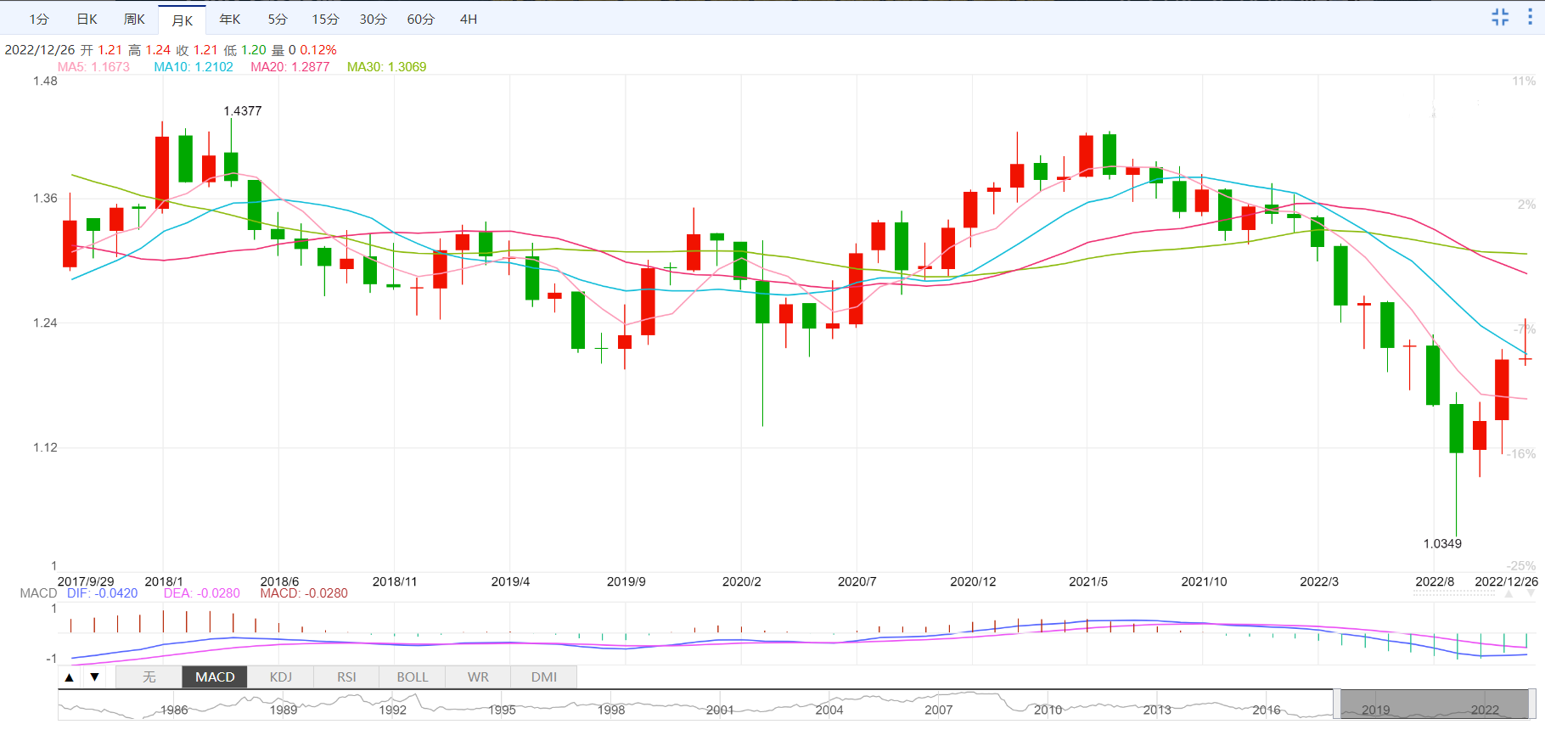Click the exit fullscreen icon

coord(1500,17)
